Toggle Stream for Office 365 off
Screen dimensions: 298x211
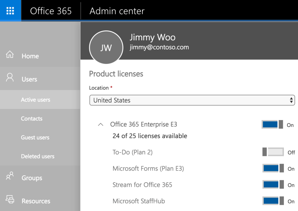coord(272,185)
